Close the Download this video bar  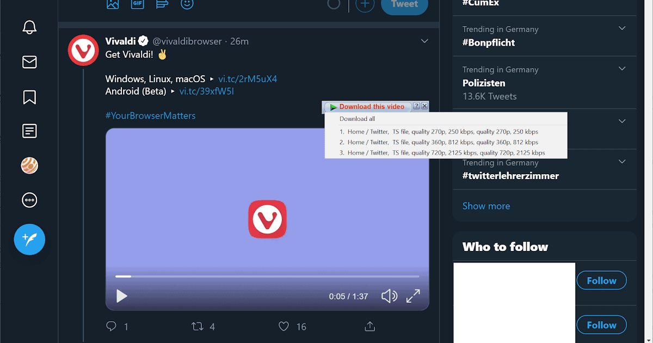(x=424, y=106)
